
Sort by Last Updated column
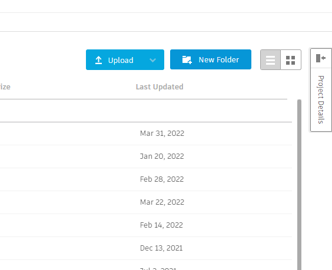tap(160, 86)
